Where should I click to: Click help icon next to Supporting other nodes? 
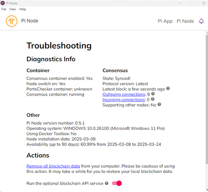(x=159, y=104)
